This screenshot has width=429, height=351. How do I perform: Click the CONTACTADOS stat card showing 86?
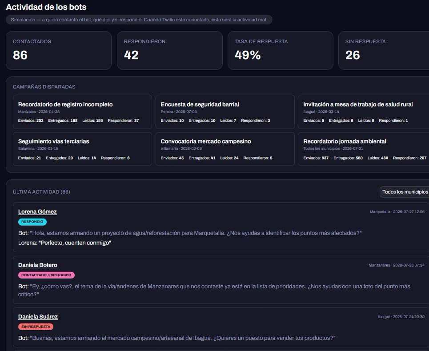(59, 50)
